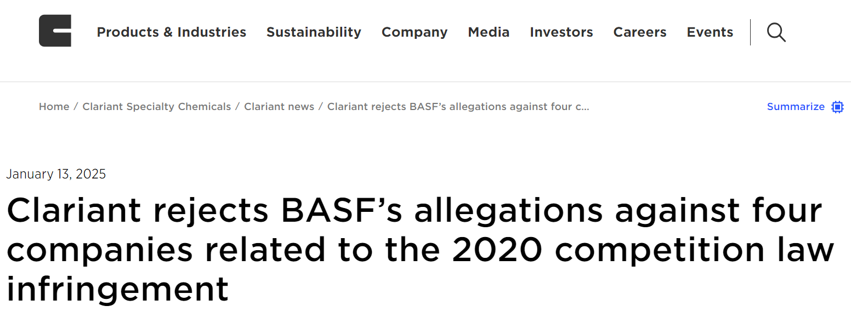Open the Products & Industries menu
Viewport: 851px width, 323px height.
[x=172, y=32]
